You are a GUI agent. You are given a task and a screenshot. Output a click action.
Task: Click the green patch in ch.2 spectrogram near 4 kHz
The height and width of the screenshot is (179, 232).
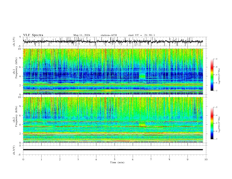point(142,124)
